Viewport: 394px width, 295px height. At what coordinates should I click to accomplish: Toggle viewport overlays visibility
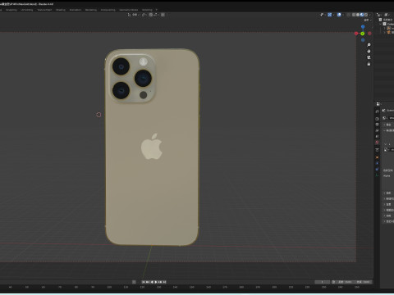tap(339, 15)
